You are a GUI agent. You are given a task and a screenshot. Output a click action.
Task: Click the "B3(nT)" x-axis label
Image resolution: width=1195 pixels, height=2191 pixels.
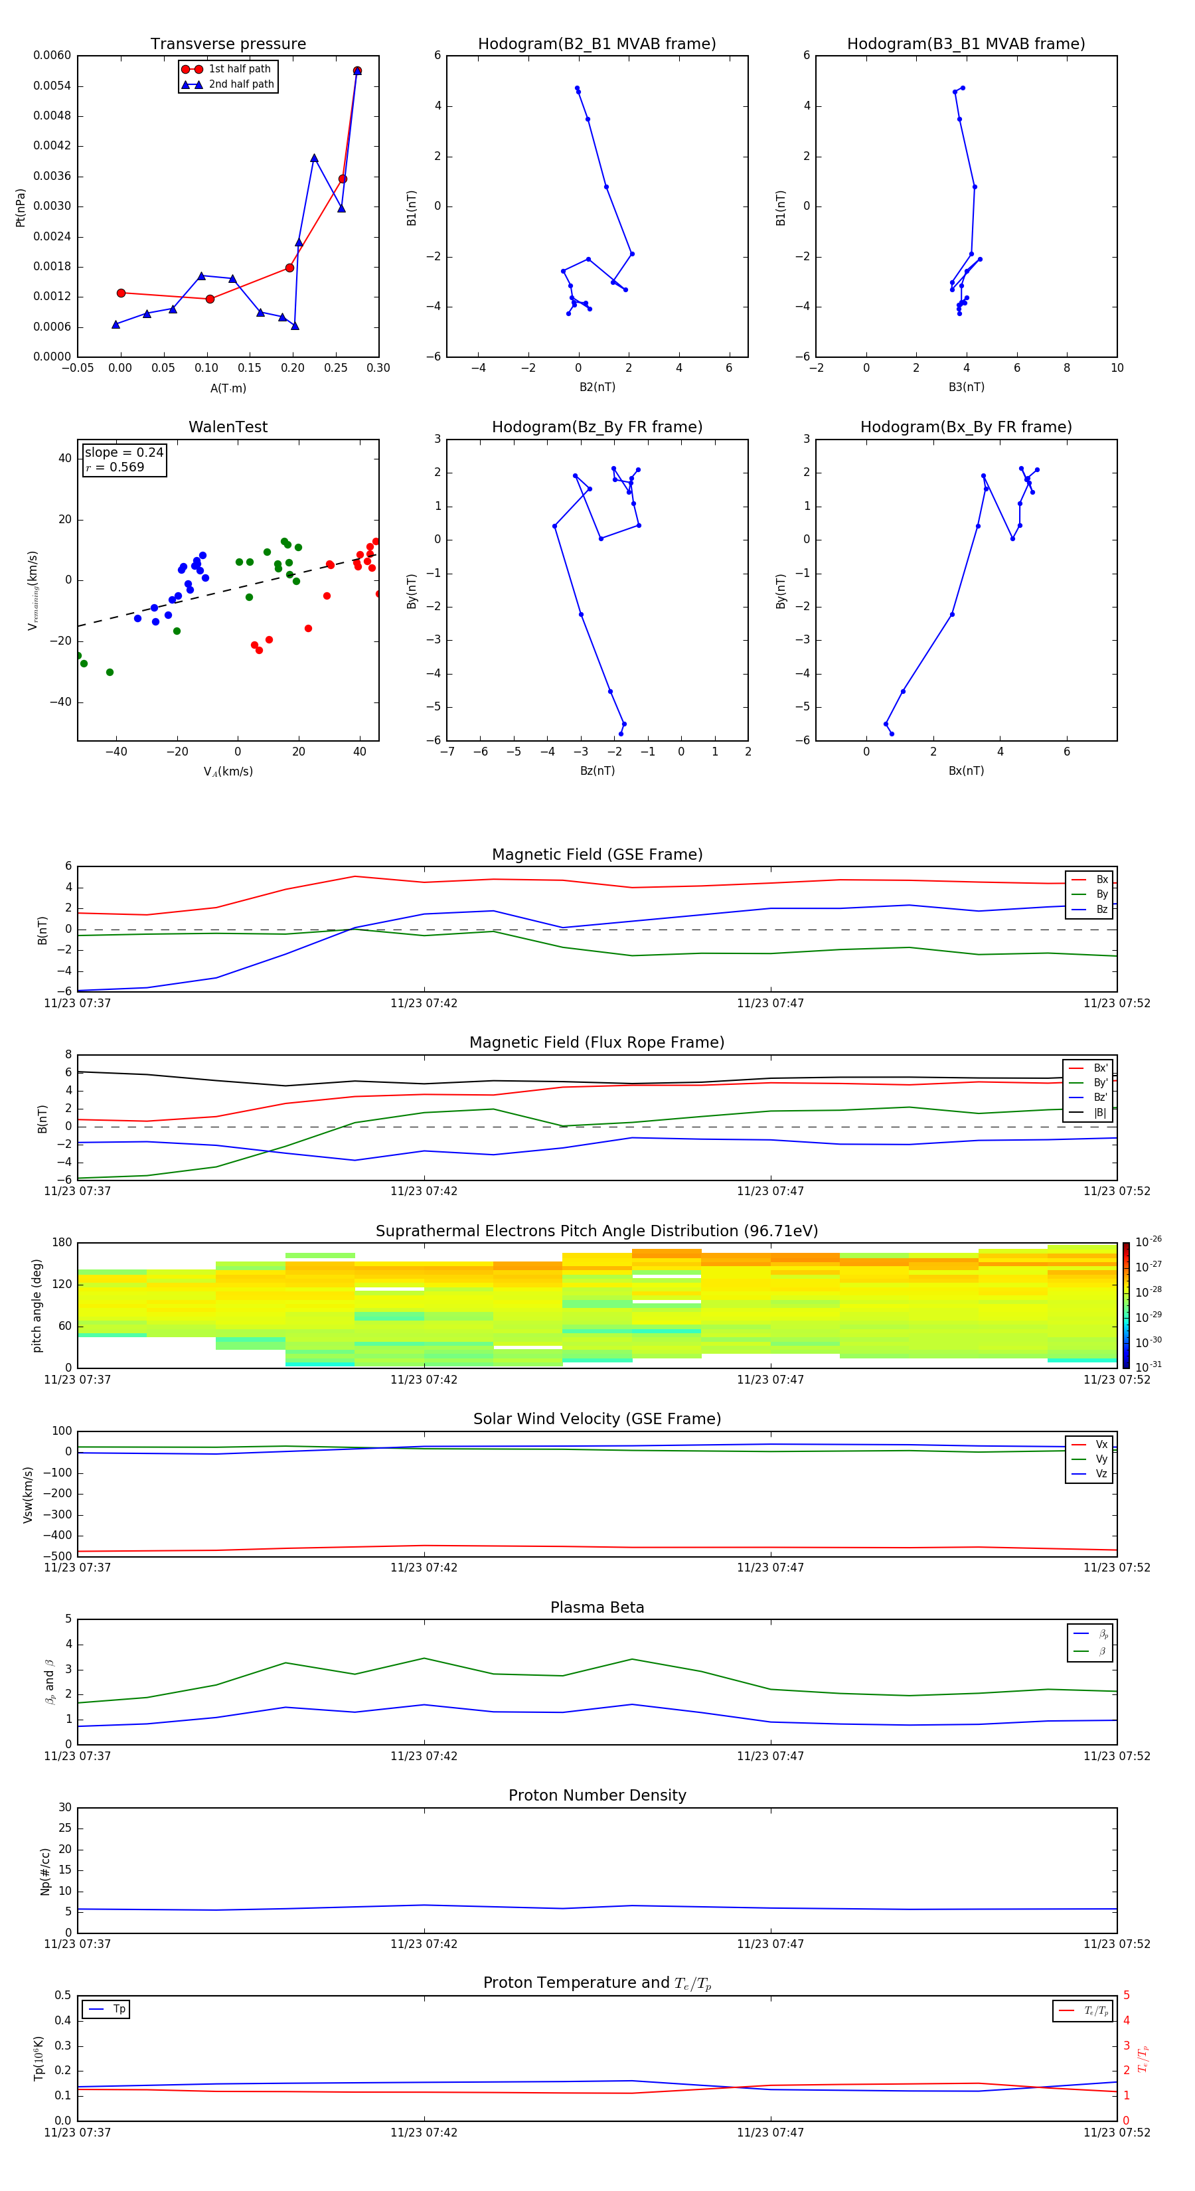pos(966,387)
